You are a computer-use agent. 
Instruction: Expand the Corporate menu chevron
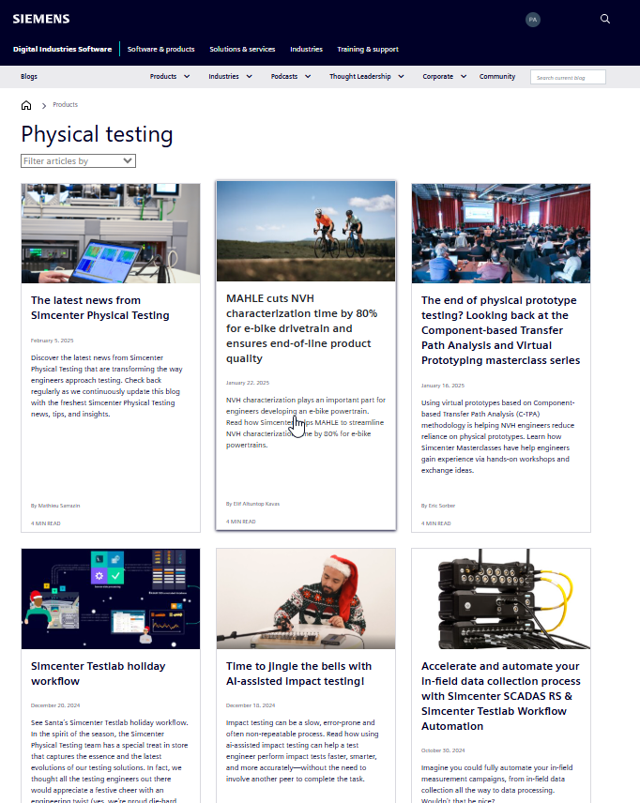pyautogui.click(x=464, y=76)
